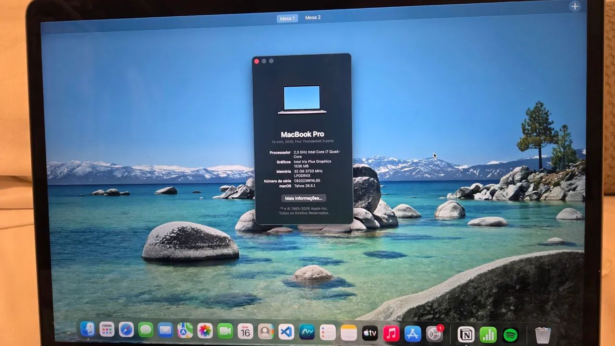Open the Reminders app
The image size is (615, 346).
(x=328, y=332)
